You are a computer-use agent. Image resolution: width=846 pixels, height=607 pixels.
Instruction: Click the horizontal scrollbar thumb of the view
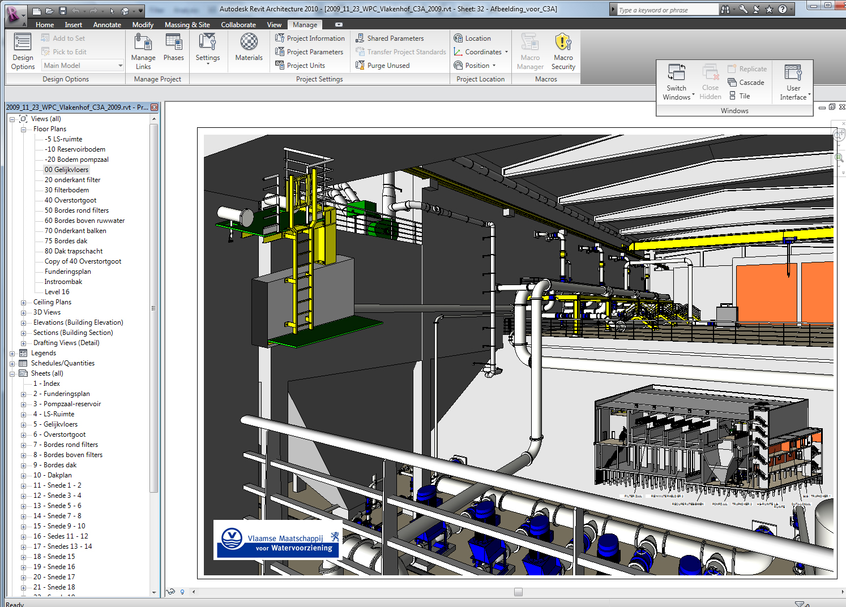(518, 592)
